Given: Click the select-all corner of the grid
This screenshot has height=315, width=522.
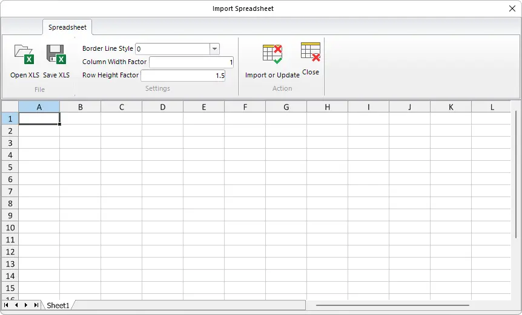Looking at the screenshot, I should (10, 107).
